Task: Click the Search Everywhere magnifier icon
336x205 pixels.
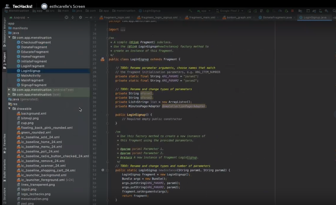Action: coord(334,11)
